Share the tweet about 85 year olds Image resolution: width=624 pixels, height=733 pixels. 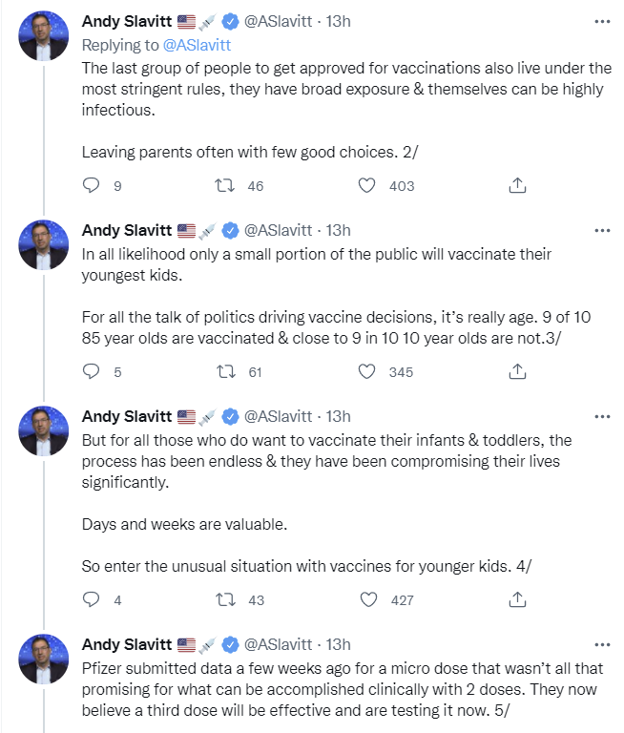coord(517,371)
